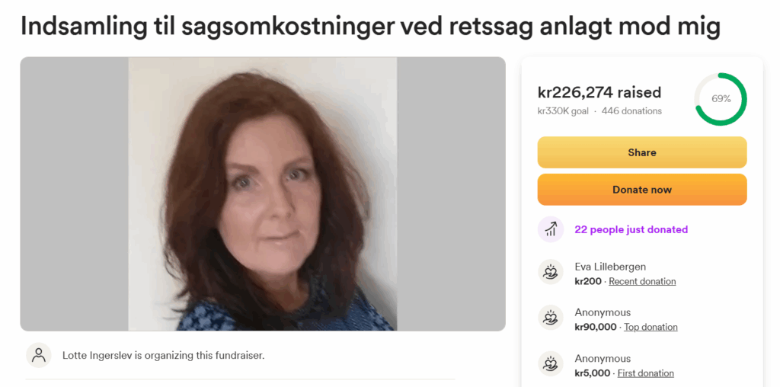Image resolution: width=780 pixels, height=387 pixels.
Task: Click the Donate now button
Action: point(641,190)
